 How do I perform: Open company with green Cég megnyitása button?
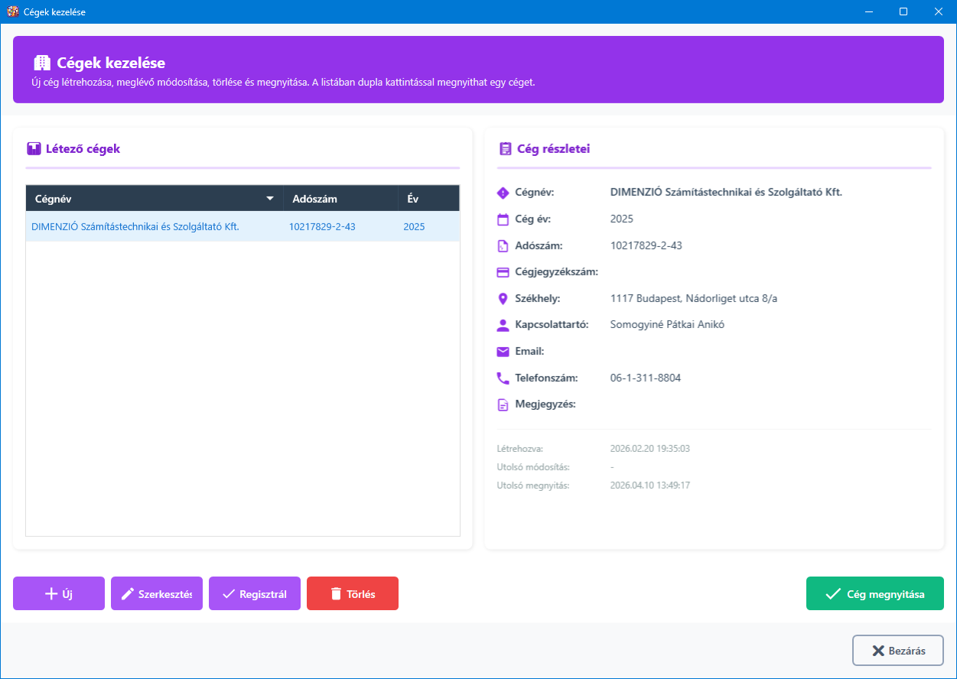click(874, 593)
